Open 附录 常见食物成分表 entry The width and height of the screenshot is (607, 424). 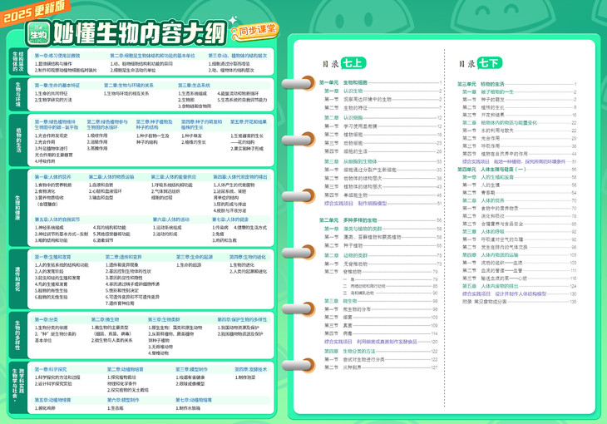pyautogui.click(x=519, y=301)
